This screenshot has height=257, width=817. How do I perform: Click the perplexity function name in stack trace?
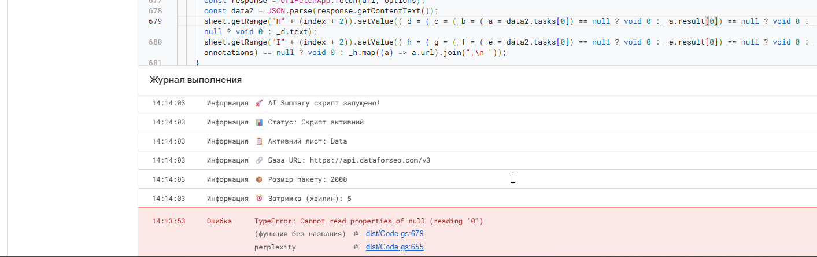(x=275, y=247)
